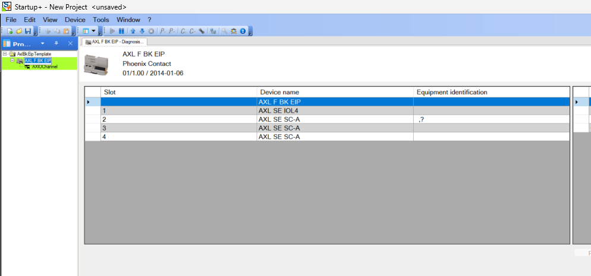Select AXL SE SC-A in slot 4
The image size is (591, 276).
[335, 137]
